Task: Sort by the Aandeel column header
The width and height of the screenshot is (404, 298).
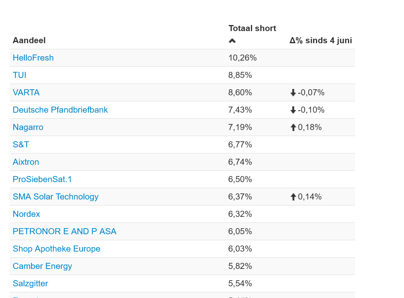Action: coord(29,40)
